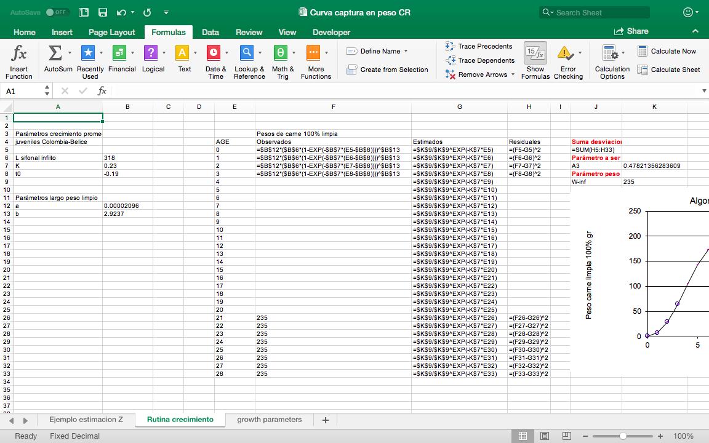The width and height of the screenshot is (709, 443).
Task: Open the Define Name dropdown arrow
Action: pos(406,51)
